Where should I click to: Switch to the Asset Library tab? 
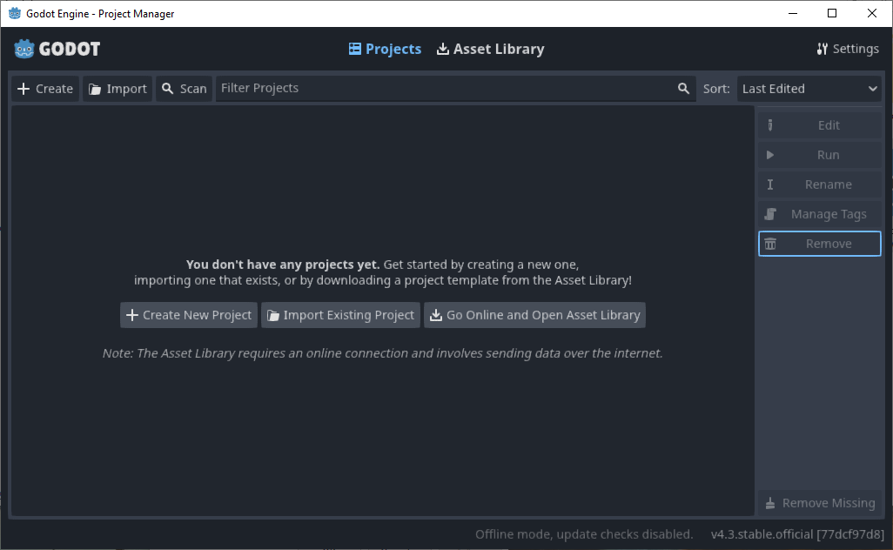point(490,49)
